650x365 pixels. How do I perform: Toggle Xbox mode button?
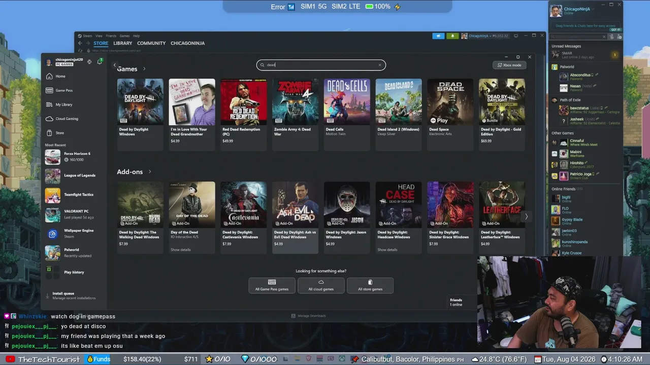(x=509, y=65)
